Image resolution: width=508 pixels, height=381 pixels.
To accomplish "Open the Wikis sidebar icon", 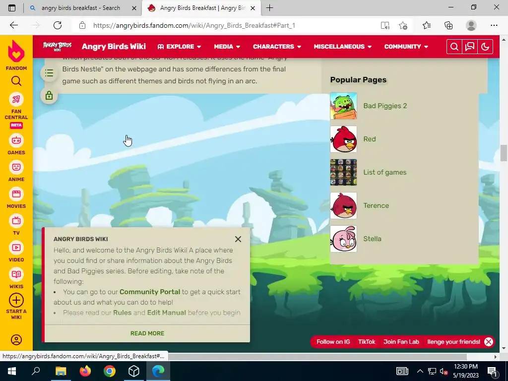I will [x=16, y=274].
